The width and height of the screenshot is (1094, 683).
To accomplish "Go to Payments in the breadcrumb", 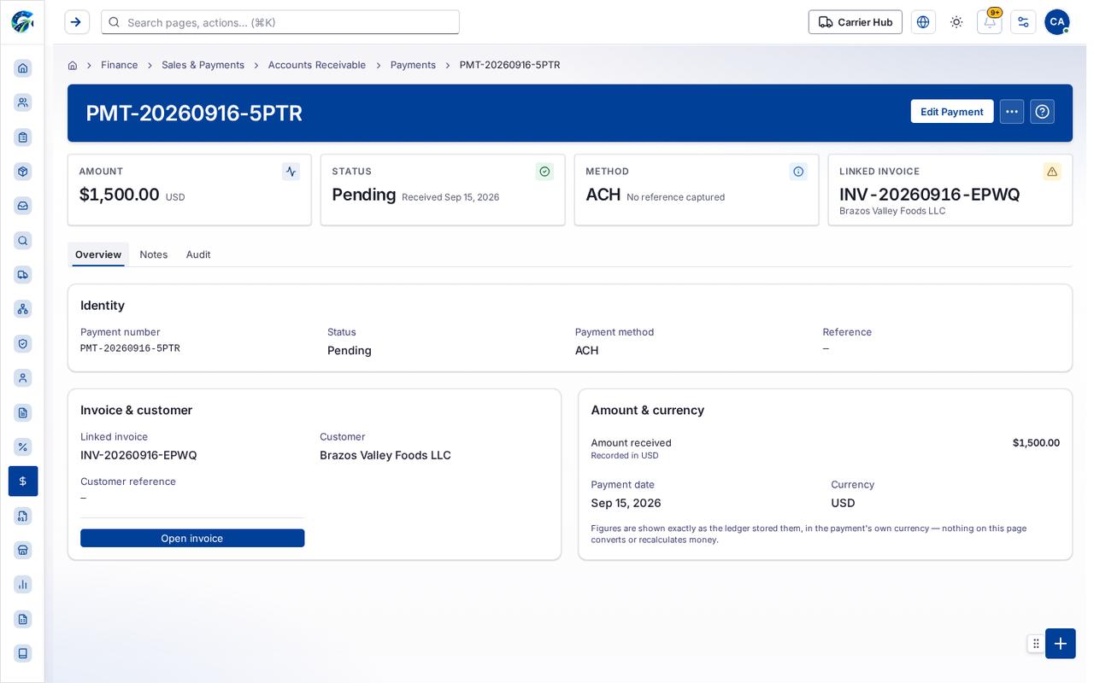I will (x=413, y=65).
